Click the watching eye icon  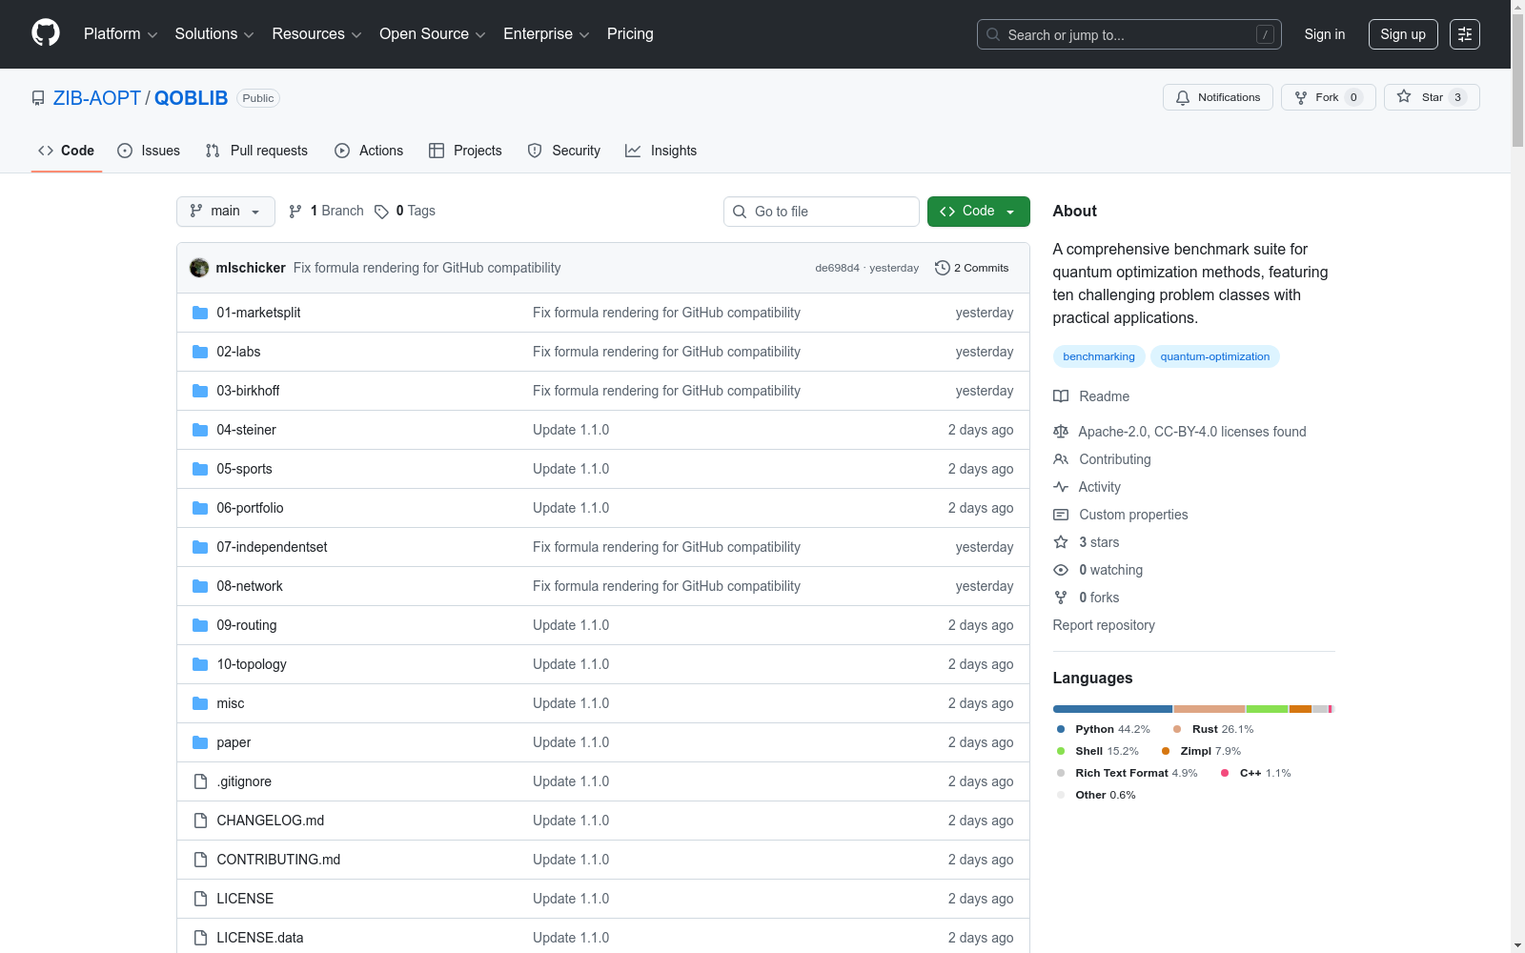click(x=1061, y=570)
